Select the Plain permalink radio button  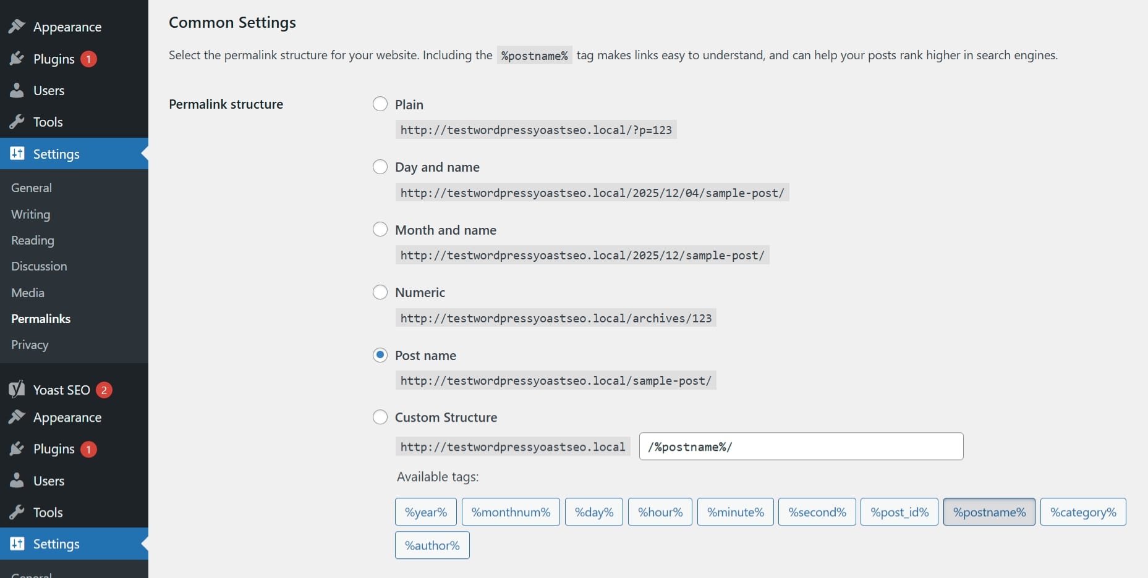(380, 104)
